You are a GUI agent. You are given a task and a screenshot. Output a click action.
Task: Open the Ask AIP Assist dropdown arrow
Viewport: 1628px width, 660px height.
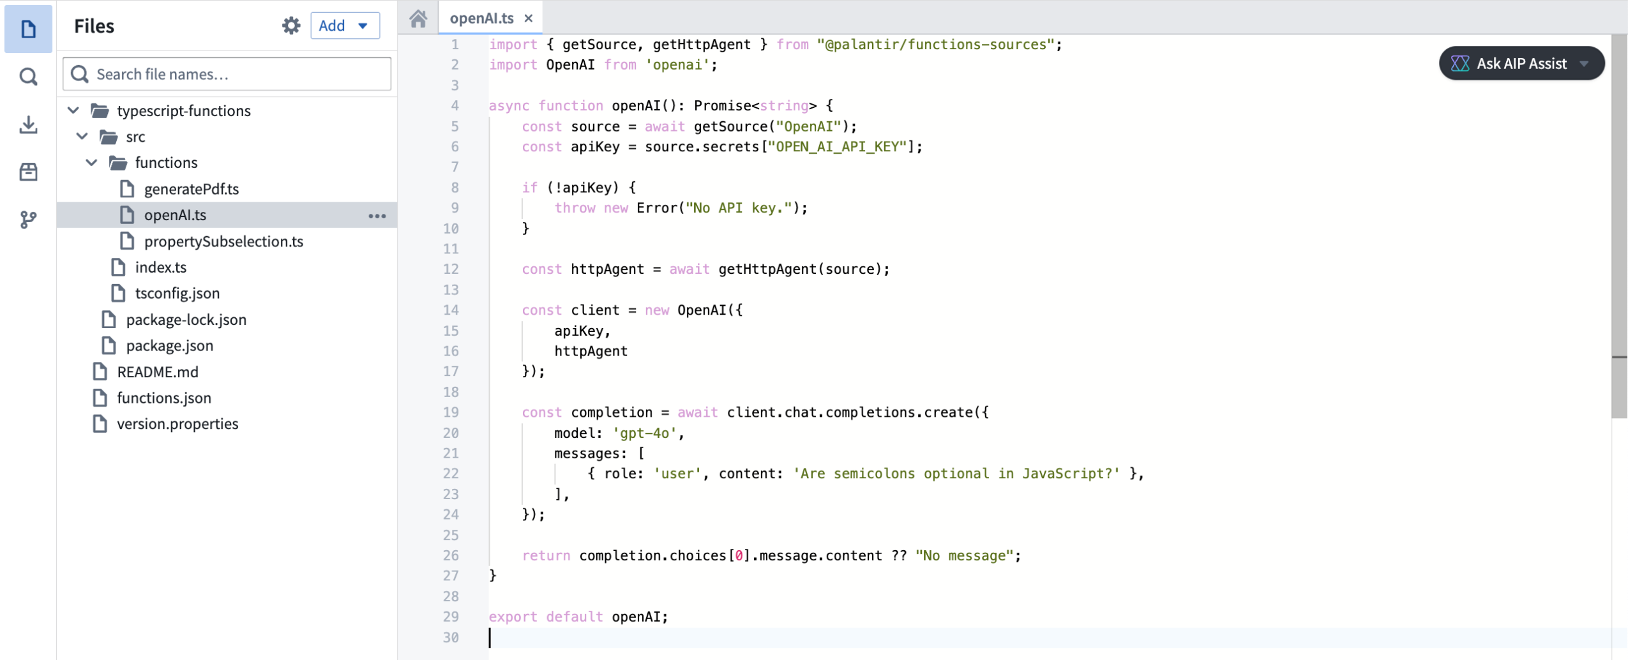(x=1586, y=63)
